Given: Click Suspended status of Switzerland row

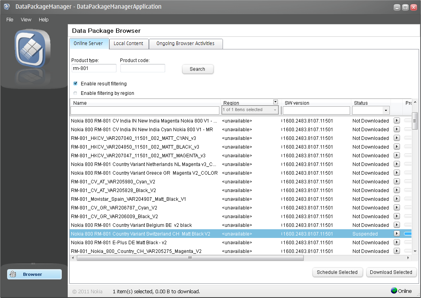Looking at the screenshot, I should point(365,234).
